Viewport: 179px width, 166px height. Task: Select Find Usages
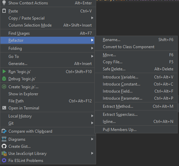tap(48, 33)
